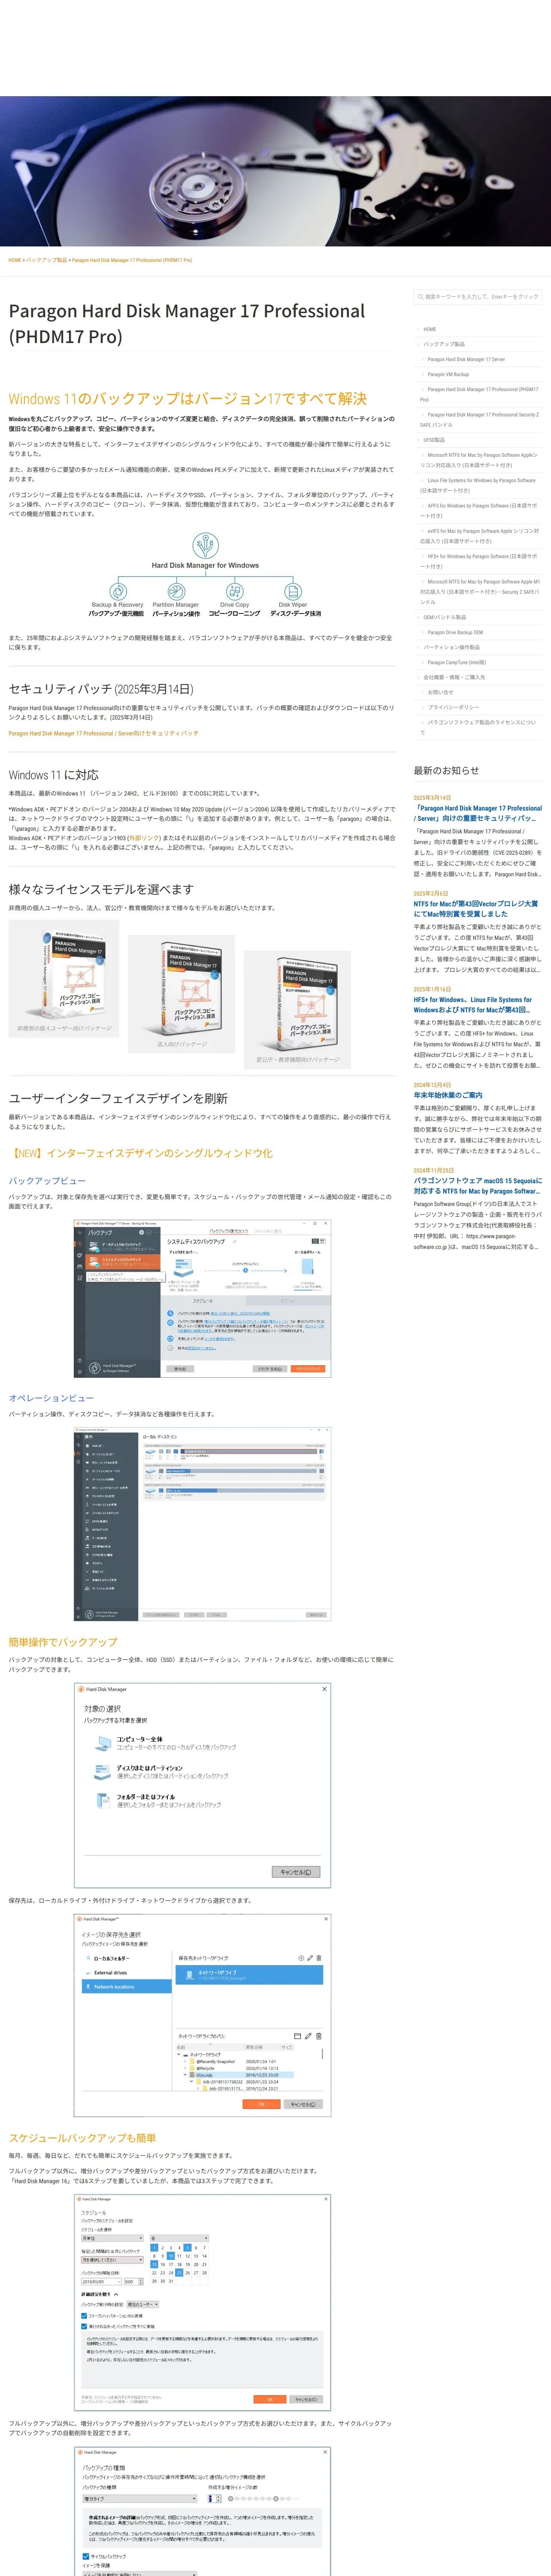
Task: Select ローカルフォルダー in the destination dialog
Action: (111, 1959)
